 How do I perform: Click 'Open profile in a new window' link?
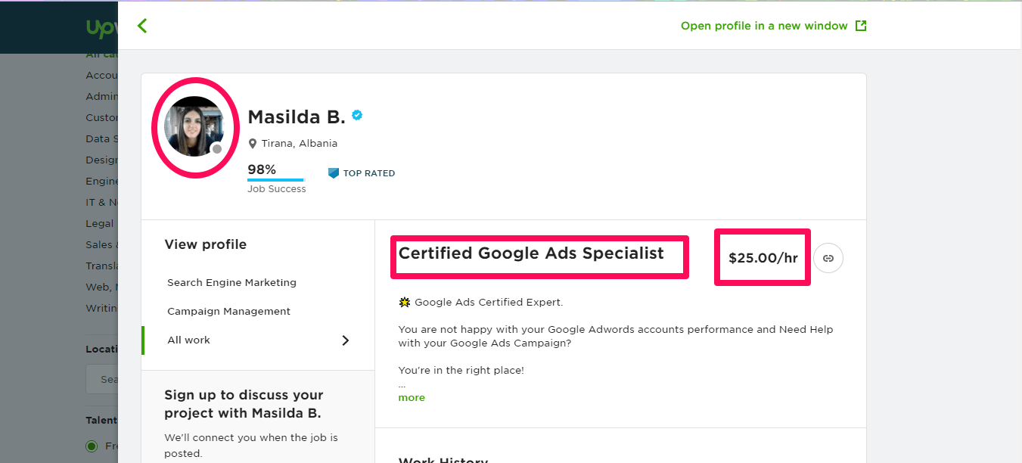[x=763, y=26]
